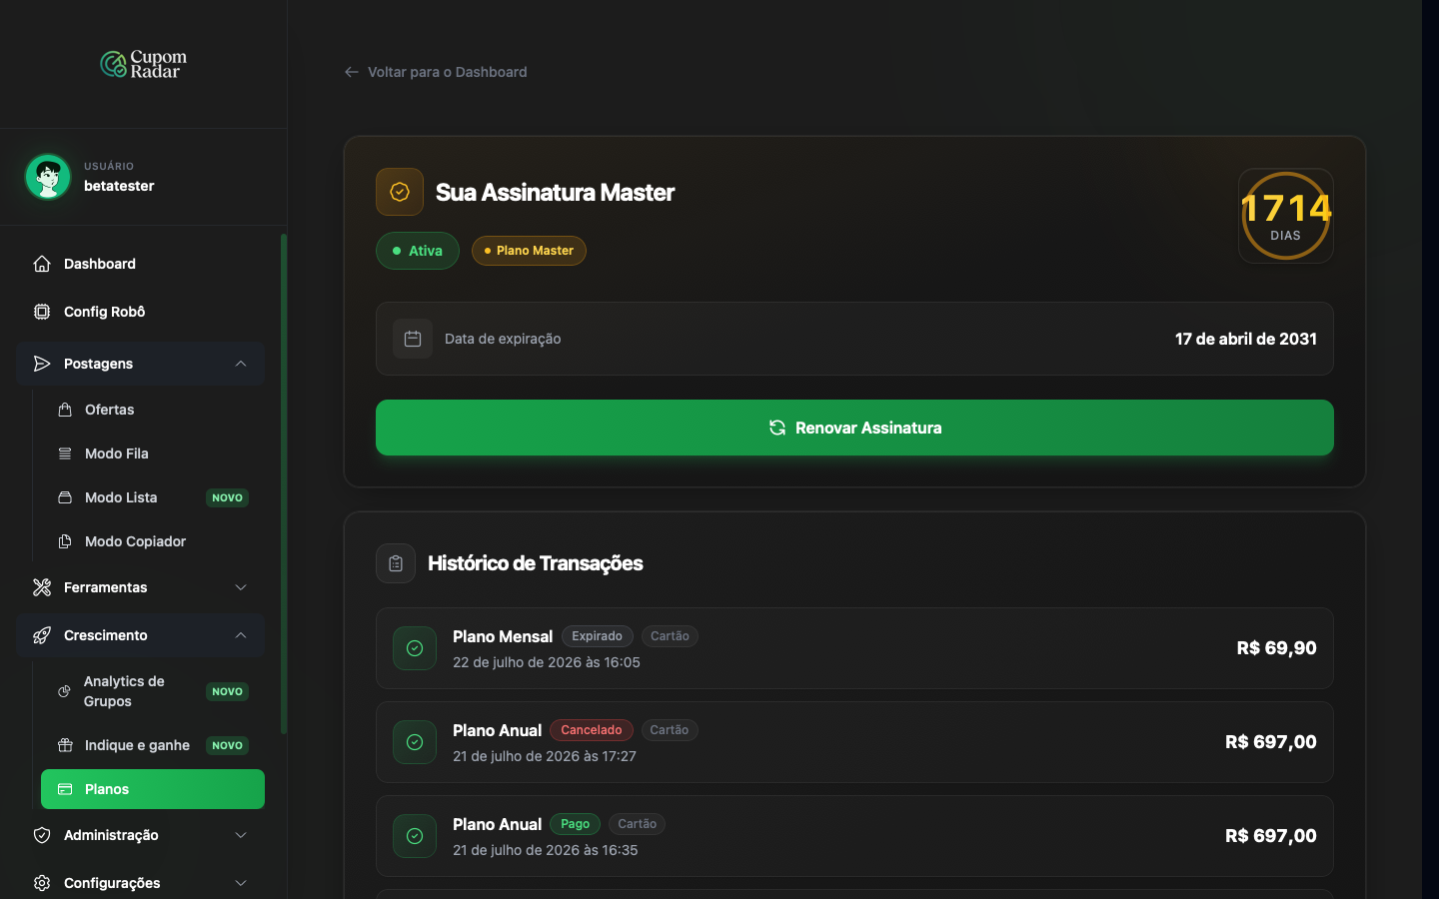The image size is (1439, 899).
Task: Click Voltar para o Dashboard link
Action: (436, 72)
